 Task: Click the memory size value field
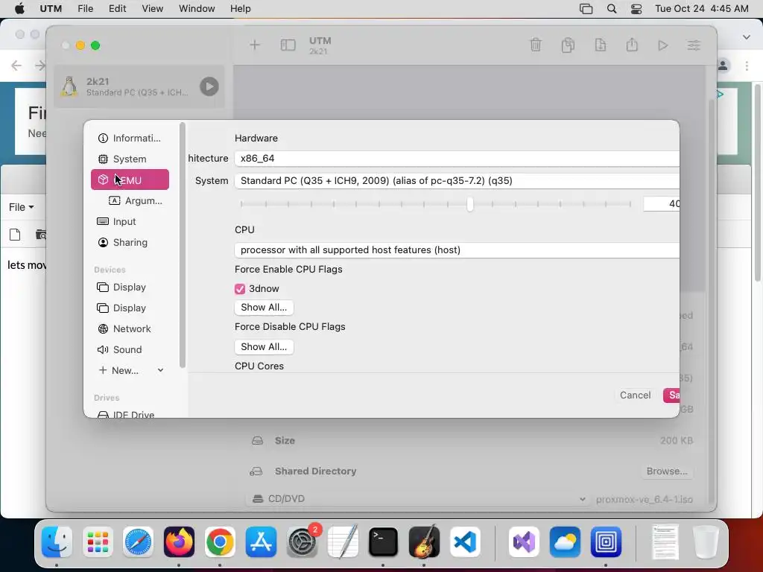[661, 204]
